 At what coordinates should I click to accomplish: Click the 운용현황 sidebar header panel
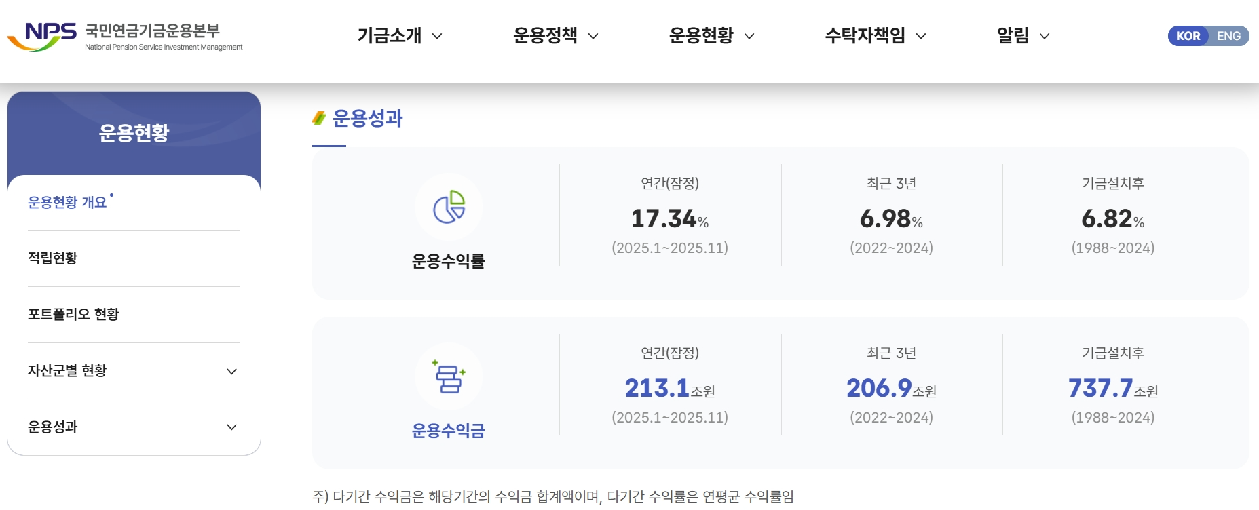[133, 133]
